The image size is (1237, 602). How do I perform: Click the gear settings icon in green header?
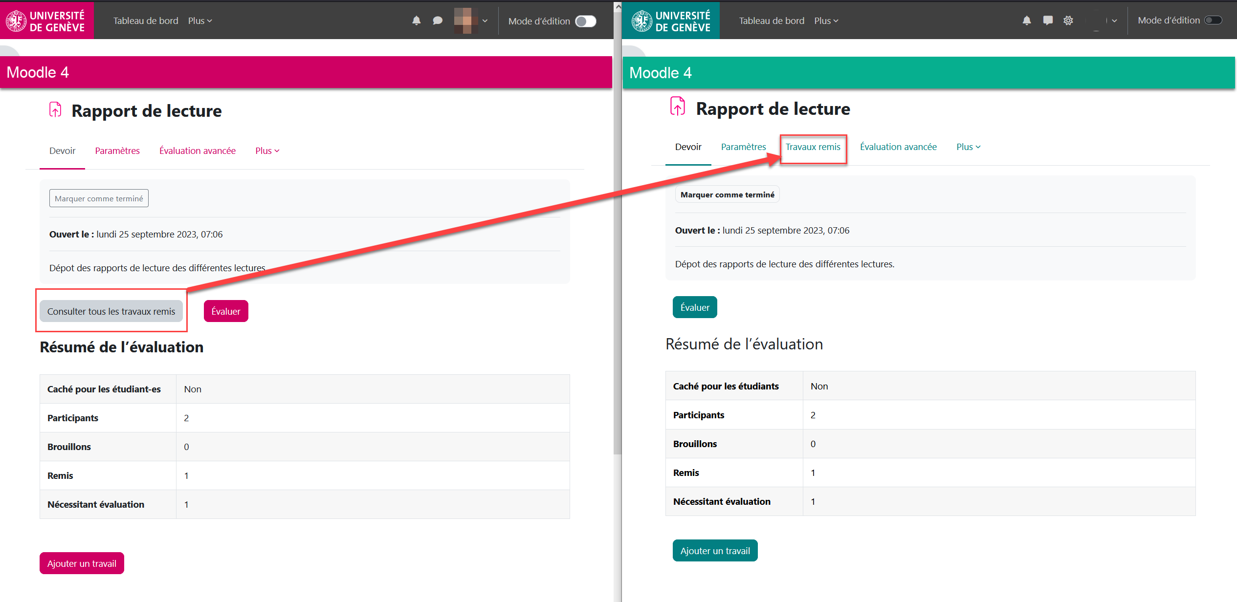coord(1068,21)
